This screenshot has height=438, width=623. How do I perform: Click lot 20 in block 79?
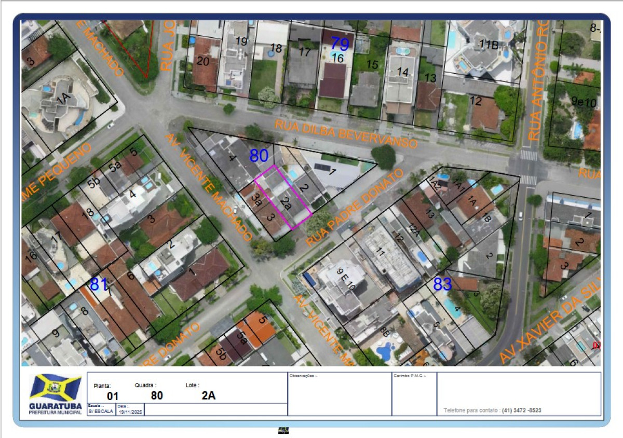[202, 61]
